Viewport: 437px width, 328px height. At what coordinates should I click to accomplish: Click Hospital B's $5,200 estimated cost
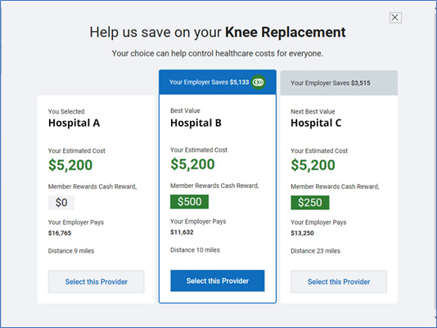(192, 164)
